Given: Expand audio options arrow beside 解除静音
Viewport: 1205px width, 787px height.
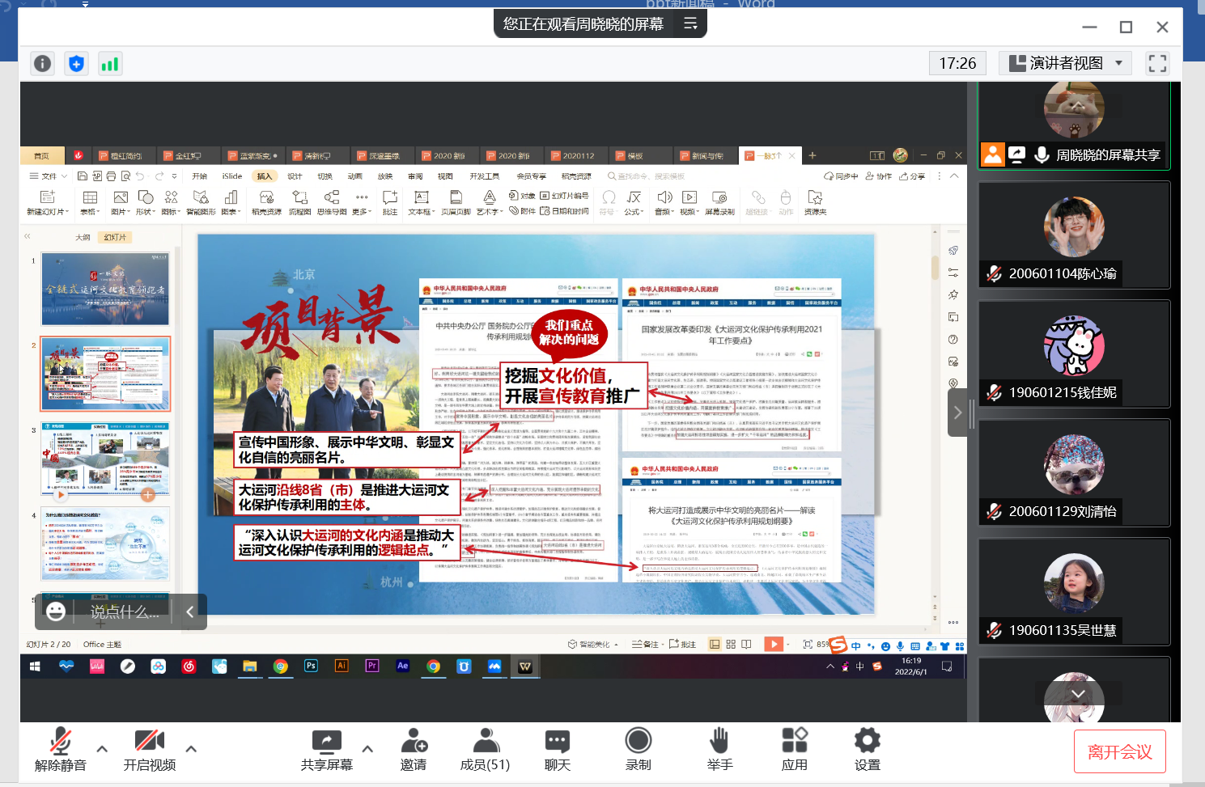Looking at the screenshot, I should point(102,748).
